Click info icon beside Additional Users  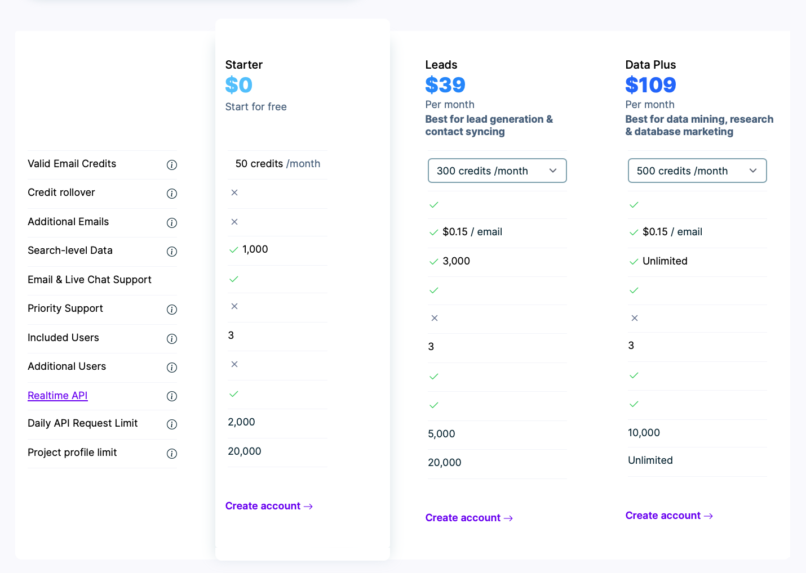172,368
